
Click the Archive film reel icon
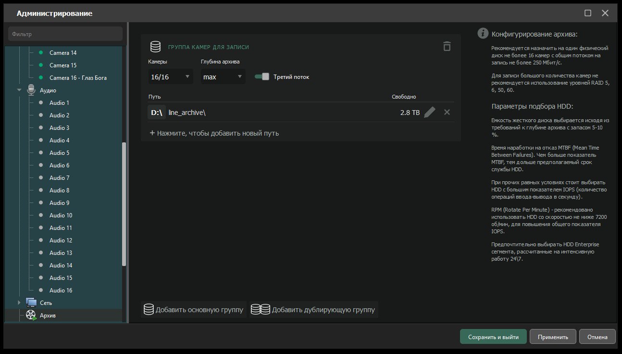coord(31,315)
